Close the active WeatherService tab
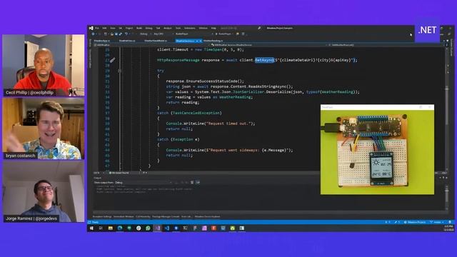Viewport: 457px width, 257px height. pyautogui.click(x=201, y=41)
